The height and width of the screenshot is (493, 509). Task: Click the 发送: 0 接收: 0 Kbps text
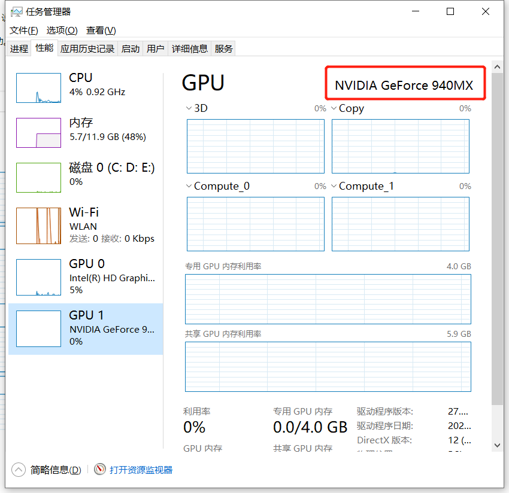pos(111,239)
